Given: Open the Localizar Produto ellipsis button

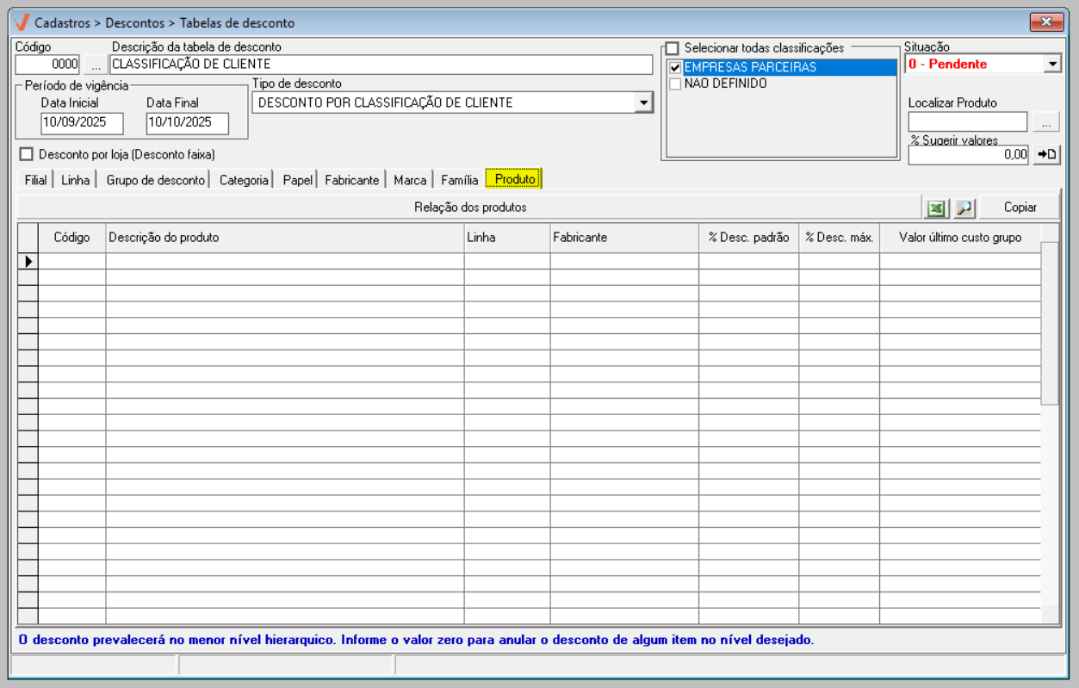Looking at the screenshot, I should pos(1045,122).
